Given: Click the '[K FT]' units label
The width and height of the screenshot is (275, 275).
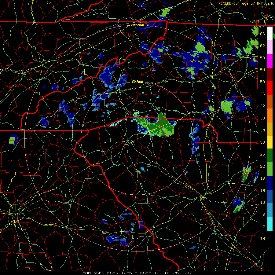Looking at the screenshot, I should pos(259,21).
